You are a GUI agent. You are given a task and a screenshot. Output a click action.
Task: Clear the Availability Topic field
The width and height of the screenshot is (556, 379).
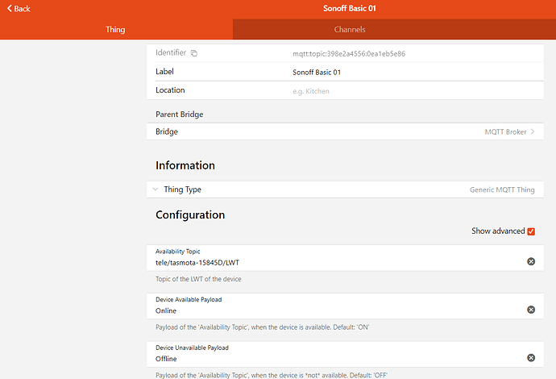tap(531, 261)
